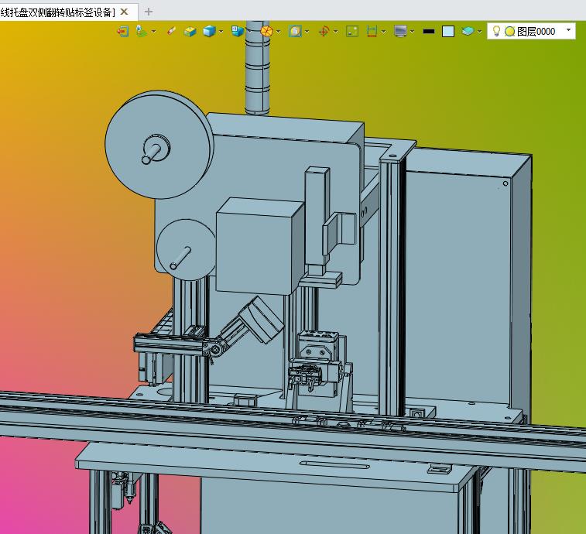Select the large label reel disc in model
The height and width of the screenshot is (534, 586).
(159, 145)
